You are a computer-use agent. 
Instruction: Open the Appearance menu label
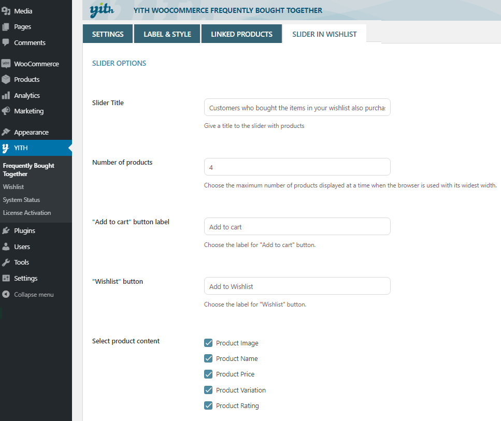tap(31, 132)
